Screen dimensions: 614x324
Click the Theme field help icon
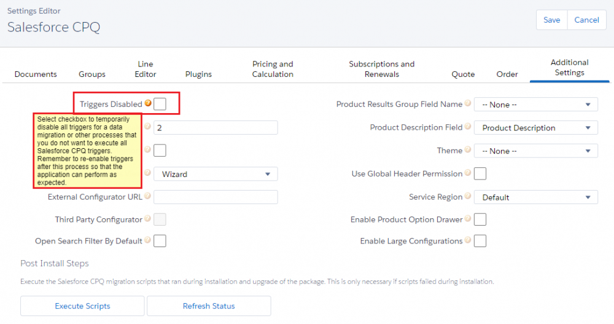(468, 149)
